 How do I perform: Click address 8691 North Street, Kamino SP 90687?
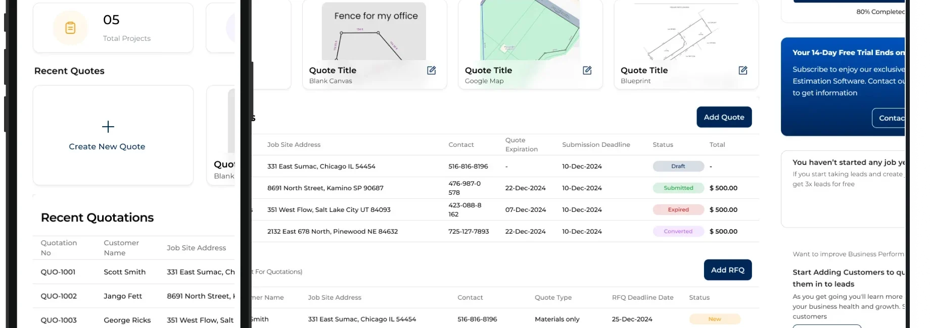(325, 188)
